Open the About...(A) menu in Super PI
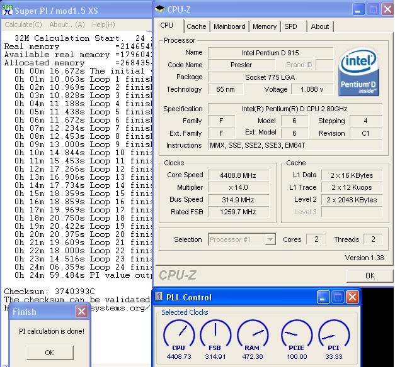This screenshot has width=395, height=367. tap(67, 25)
